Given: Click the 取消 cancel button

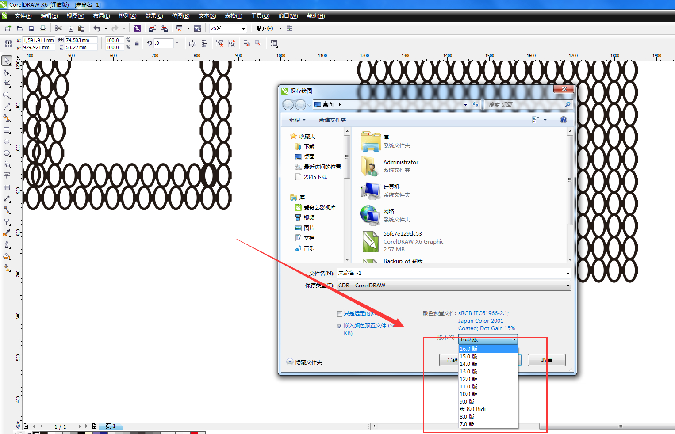Looking at the screenshot, I should pos(547,360).
